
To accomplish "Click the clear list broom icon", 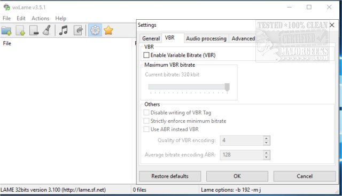I will point(47,30).
